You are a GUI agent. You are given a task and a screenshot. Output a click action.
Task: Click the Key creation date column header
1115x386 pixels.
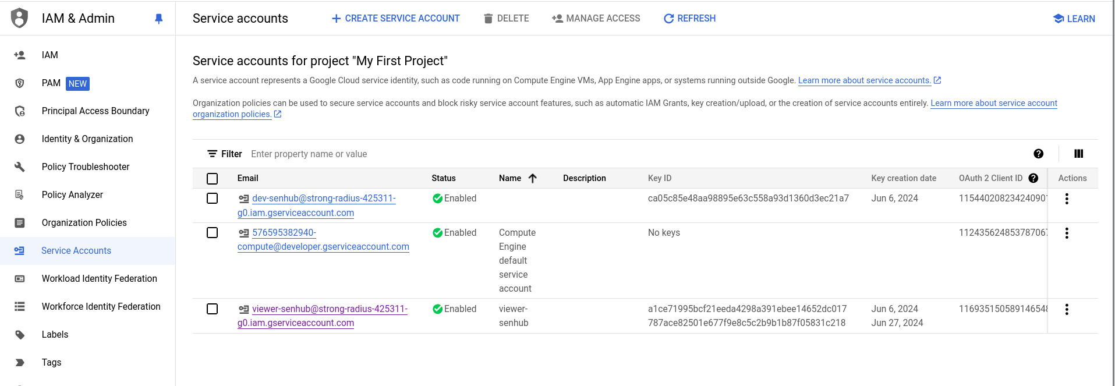tap(904, 178)
